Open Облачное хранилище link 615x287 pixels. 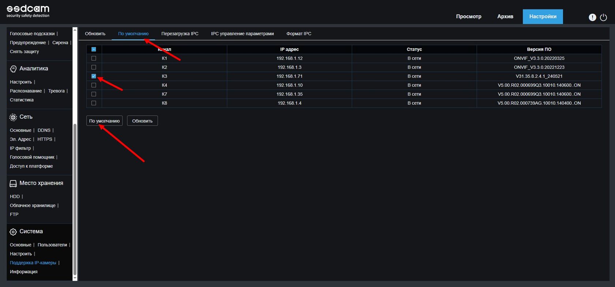pyautogui.click(x=33, y=206)
